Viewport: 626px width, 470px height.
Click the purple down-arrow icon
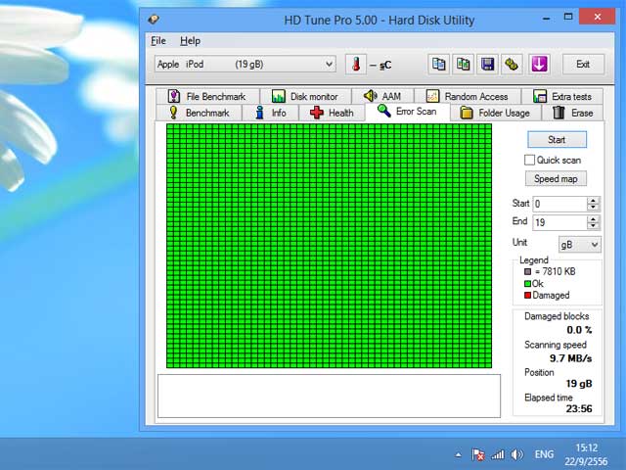pos(539,65)
